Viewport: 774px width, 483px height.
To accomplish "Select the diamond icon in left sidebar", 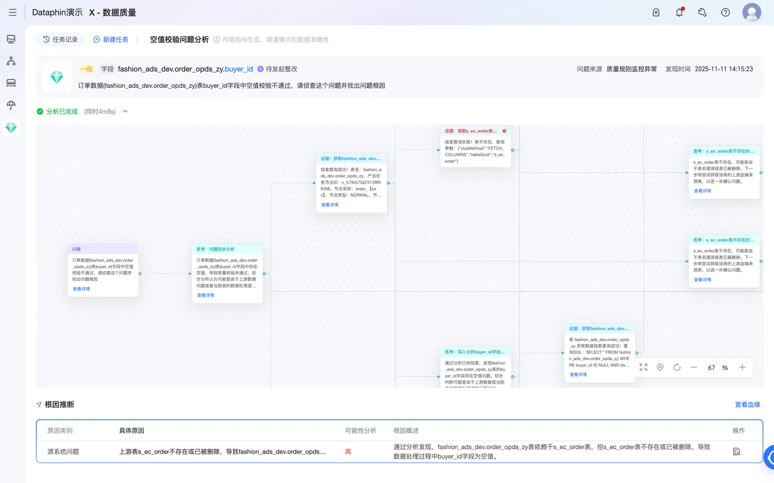I will click(11, 128).
